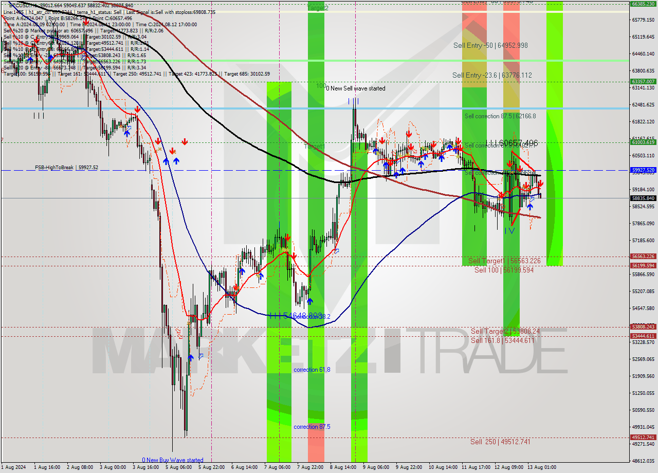Click the 'Sell Target2 | 53808.24' label
Screen dimensions: 658x473
[505, 331]
